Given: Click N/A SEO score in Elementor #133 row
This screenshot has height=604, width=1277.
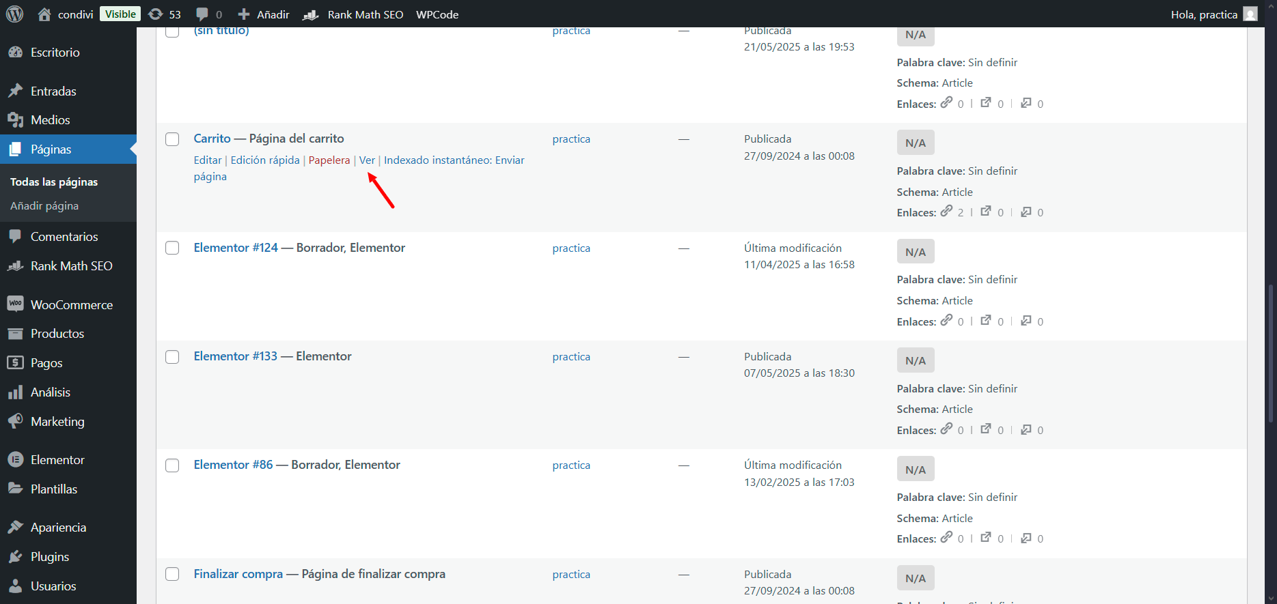Looking at the screenshot, I should click(x=916, y=360).
